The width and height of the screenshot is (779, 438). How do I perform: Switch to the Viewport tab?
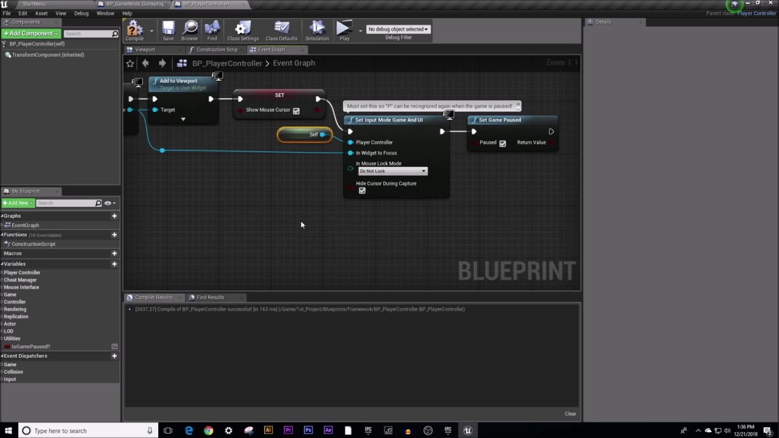[145, 50]
